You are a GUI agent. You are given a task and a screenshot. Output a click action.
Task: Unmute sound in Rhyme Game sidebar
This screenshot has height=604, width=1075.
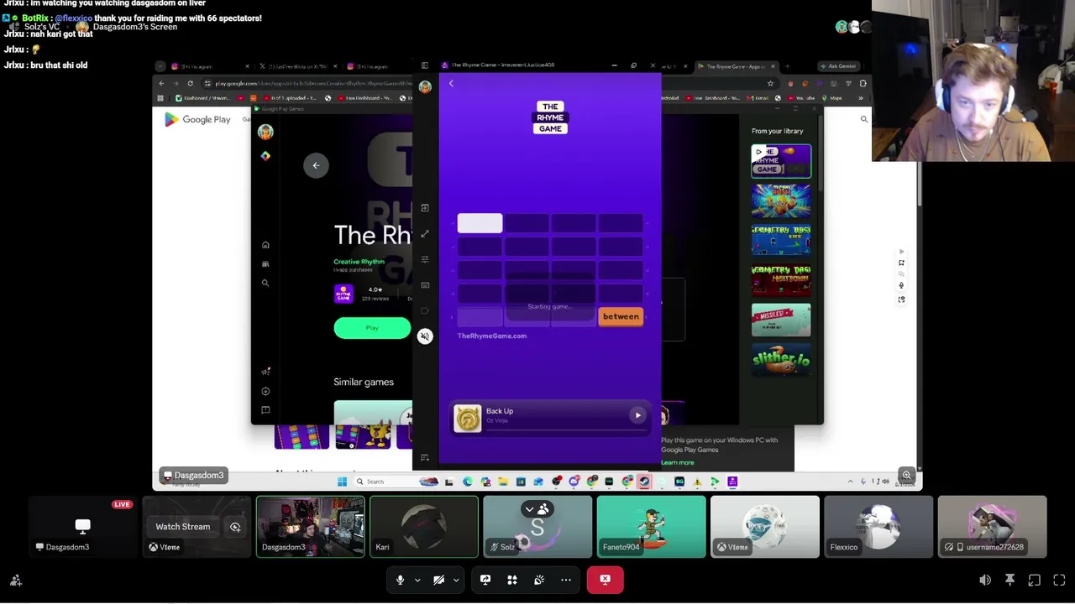tap(425, 336)
